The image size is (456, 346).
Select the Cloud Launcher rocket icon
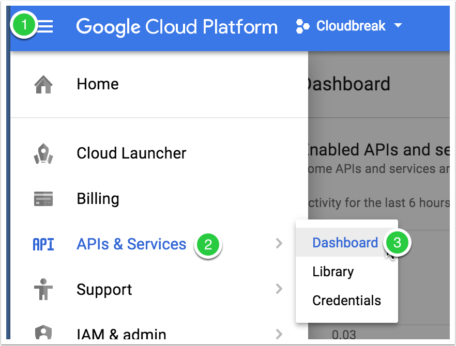click(43, 153)
